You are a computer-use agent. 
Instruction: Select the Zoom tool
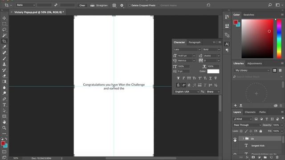4,128
